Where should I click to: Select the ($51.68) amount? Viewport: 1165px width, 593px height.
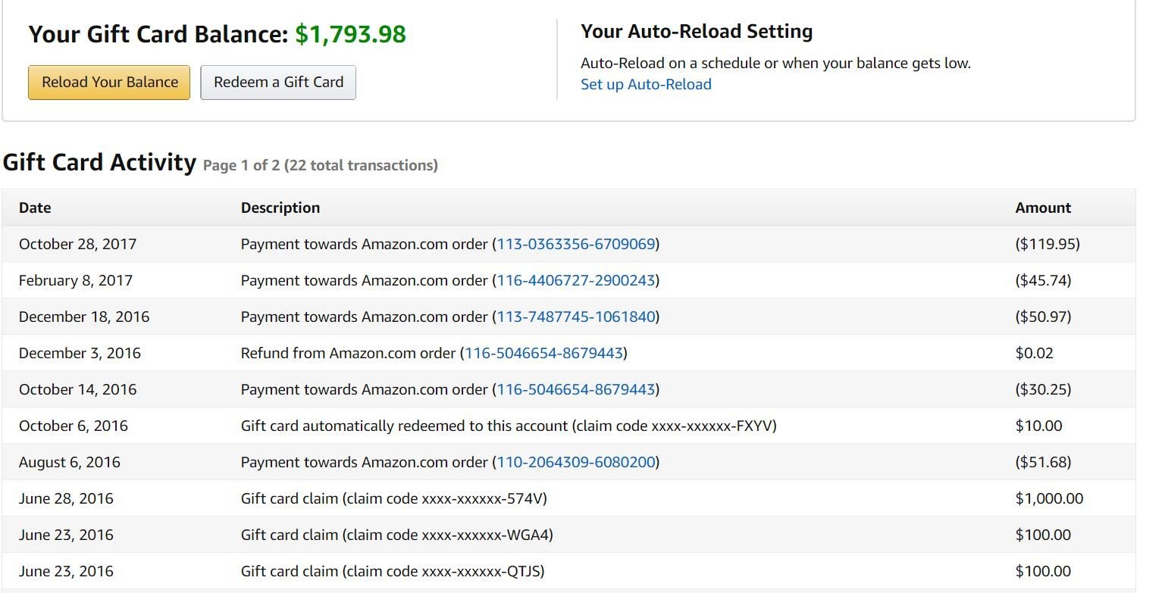pyautogui.click(x=1043, y=462)
